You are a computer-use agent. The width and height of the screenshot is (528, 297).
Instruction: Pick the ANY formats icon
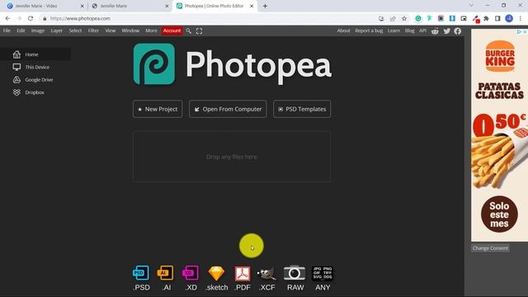(x=323, y=273)
